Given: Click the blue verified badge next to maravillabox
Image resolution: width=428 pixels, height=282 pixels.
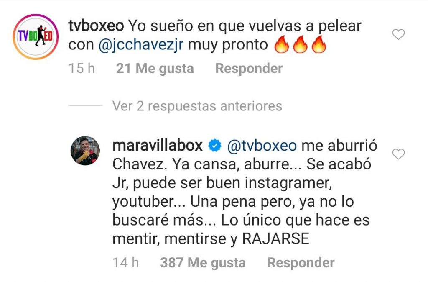Looking at the screenshot, I should 215,146.
